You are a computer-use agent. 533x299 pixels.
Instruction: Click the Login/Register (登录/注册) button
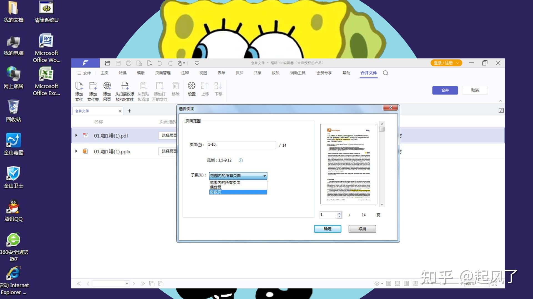coord(446,63)
